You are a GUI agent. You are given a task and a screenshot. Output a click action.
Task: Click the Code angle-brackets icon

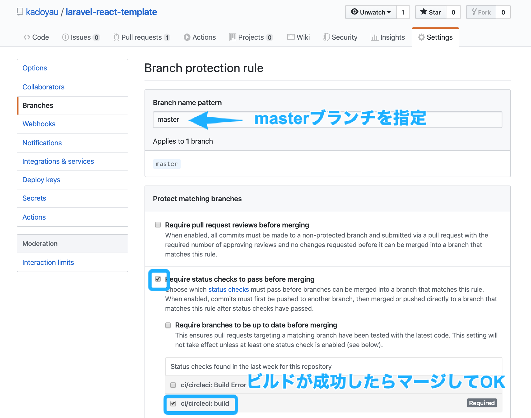pos(27,37)
